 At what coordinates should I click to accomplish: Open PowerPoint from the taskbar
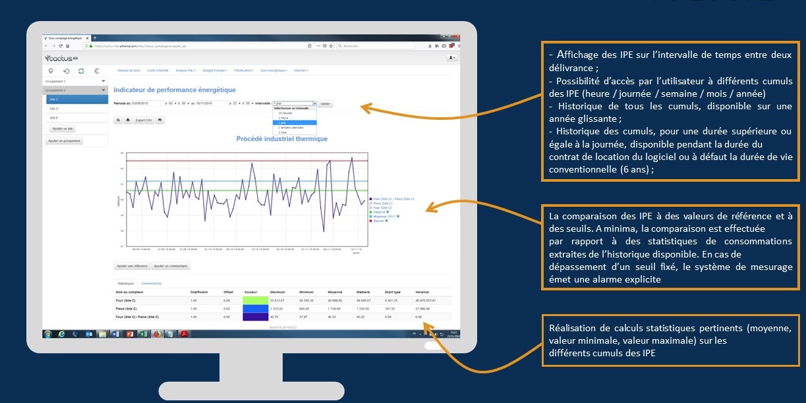point(130,334)
